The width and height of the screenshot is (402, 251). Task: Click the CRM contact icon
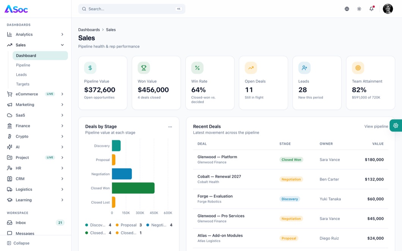click(9, 179)
